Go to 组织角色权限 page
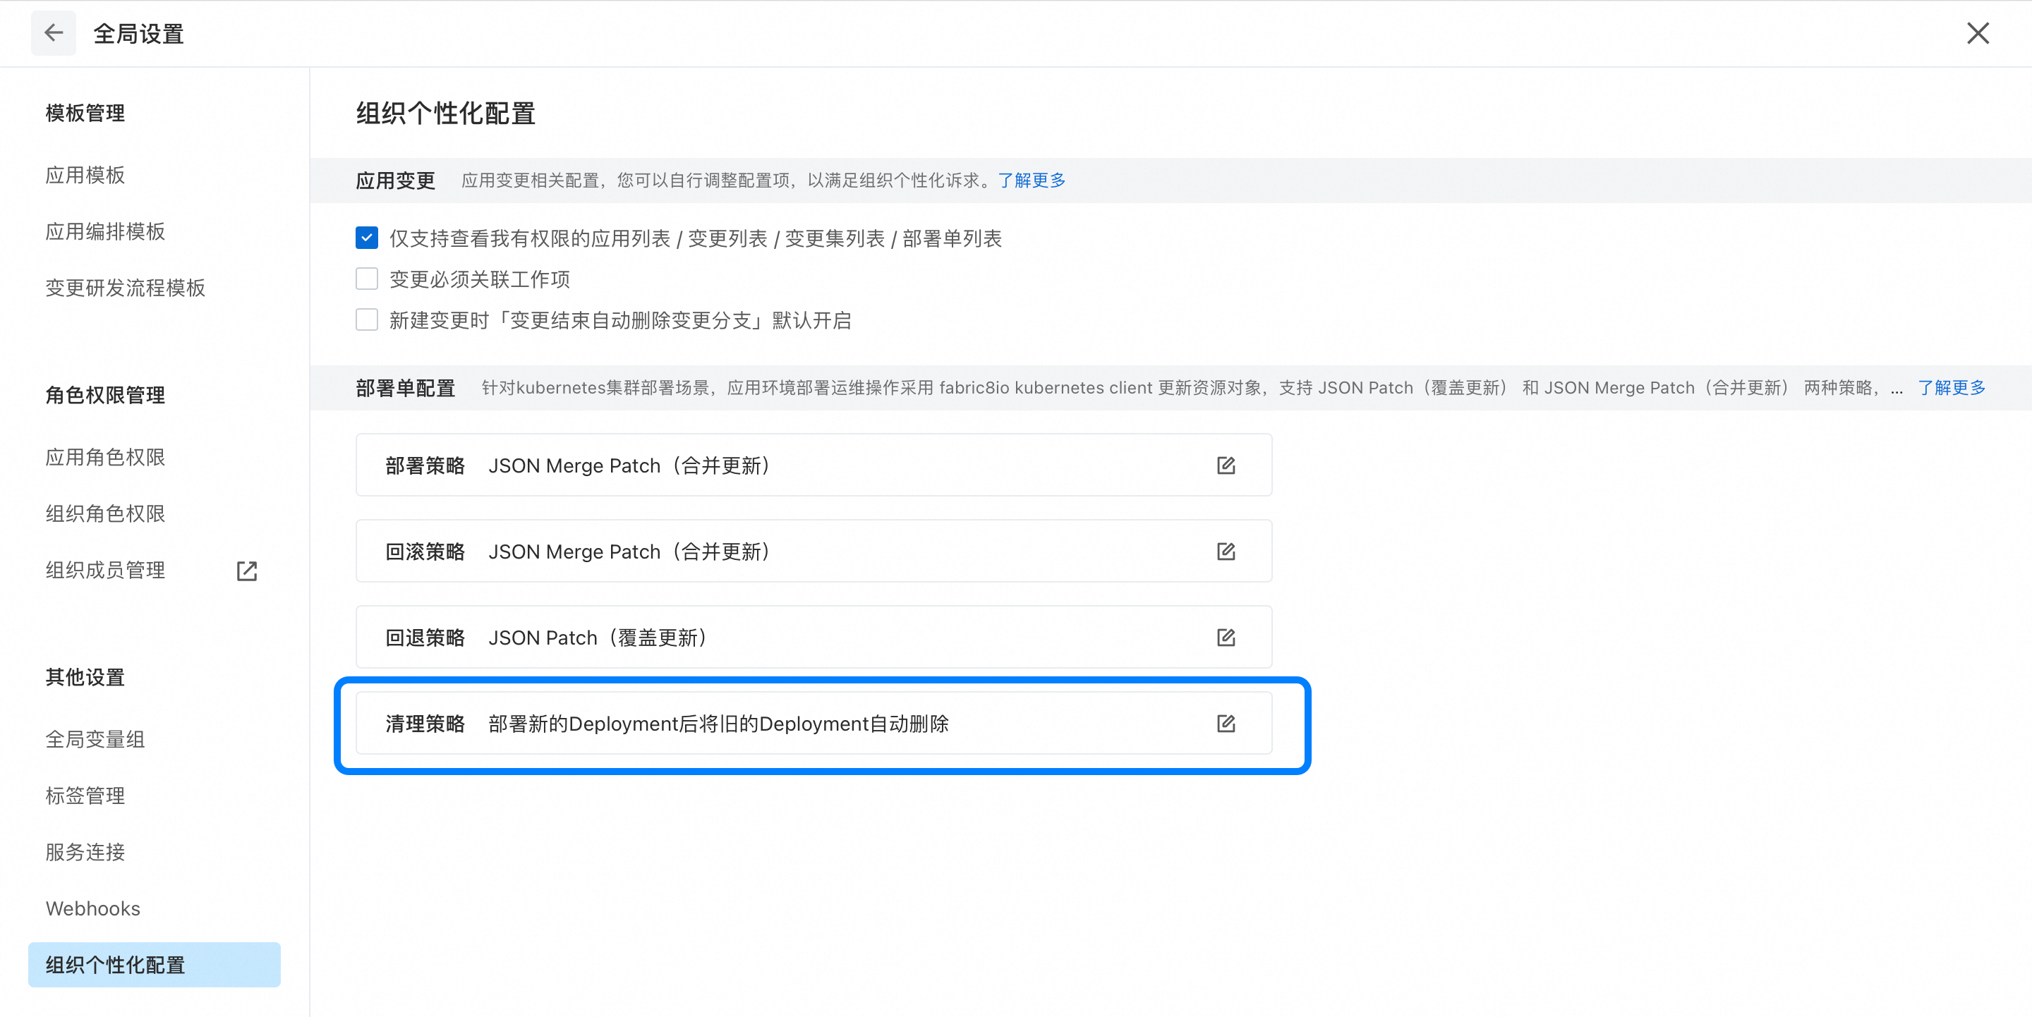This screenshot has width=2032, height=1017. [105, 514]
